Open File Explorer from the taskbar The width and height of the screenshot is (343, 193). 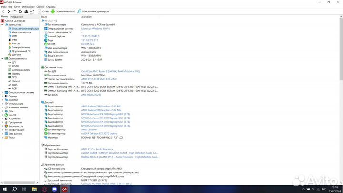pos(34,189)
